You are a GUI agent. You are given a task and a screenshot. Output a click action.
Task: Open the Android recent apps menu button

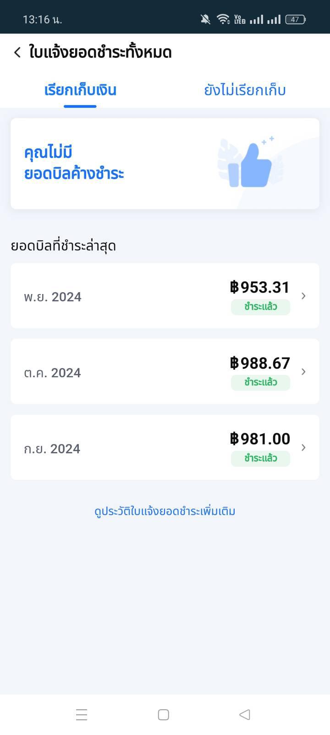82,715
